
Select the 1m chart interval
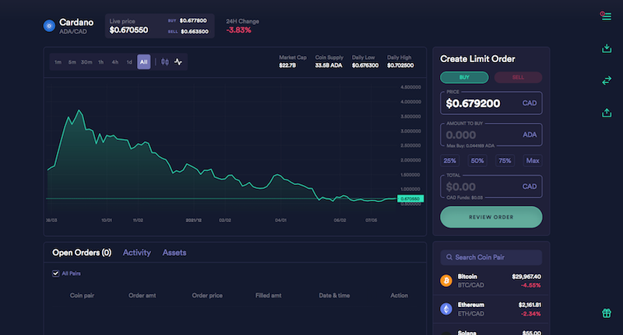(58, 62)
